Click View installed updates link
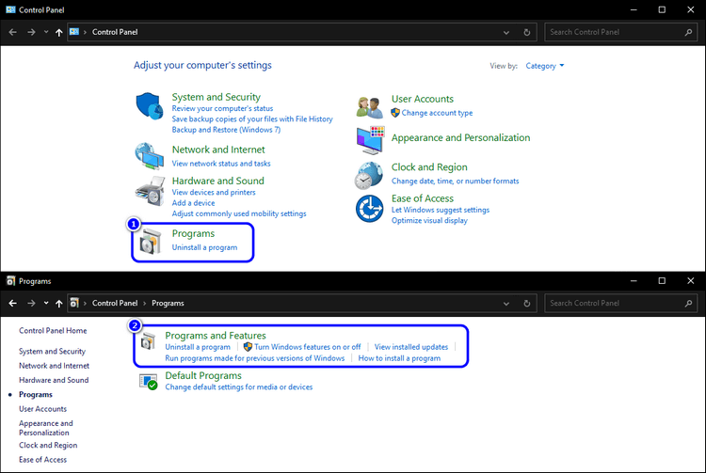 411,347
